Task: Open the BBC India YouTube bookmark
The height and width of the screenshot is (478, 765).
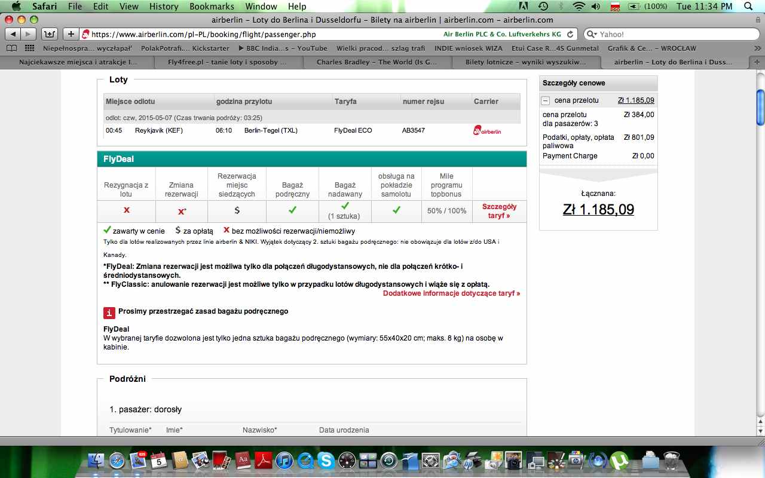Action: [283, 48]
